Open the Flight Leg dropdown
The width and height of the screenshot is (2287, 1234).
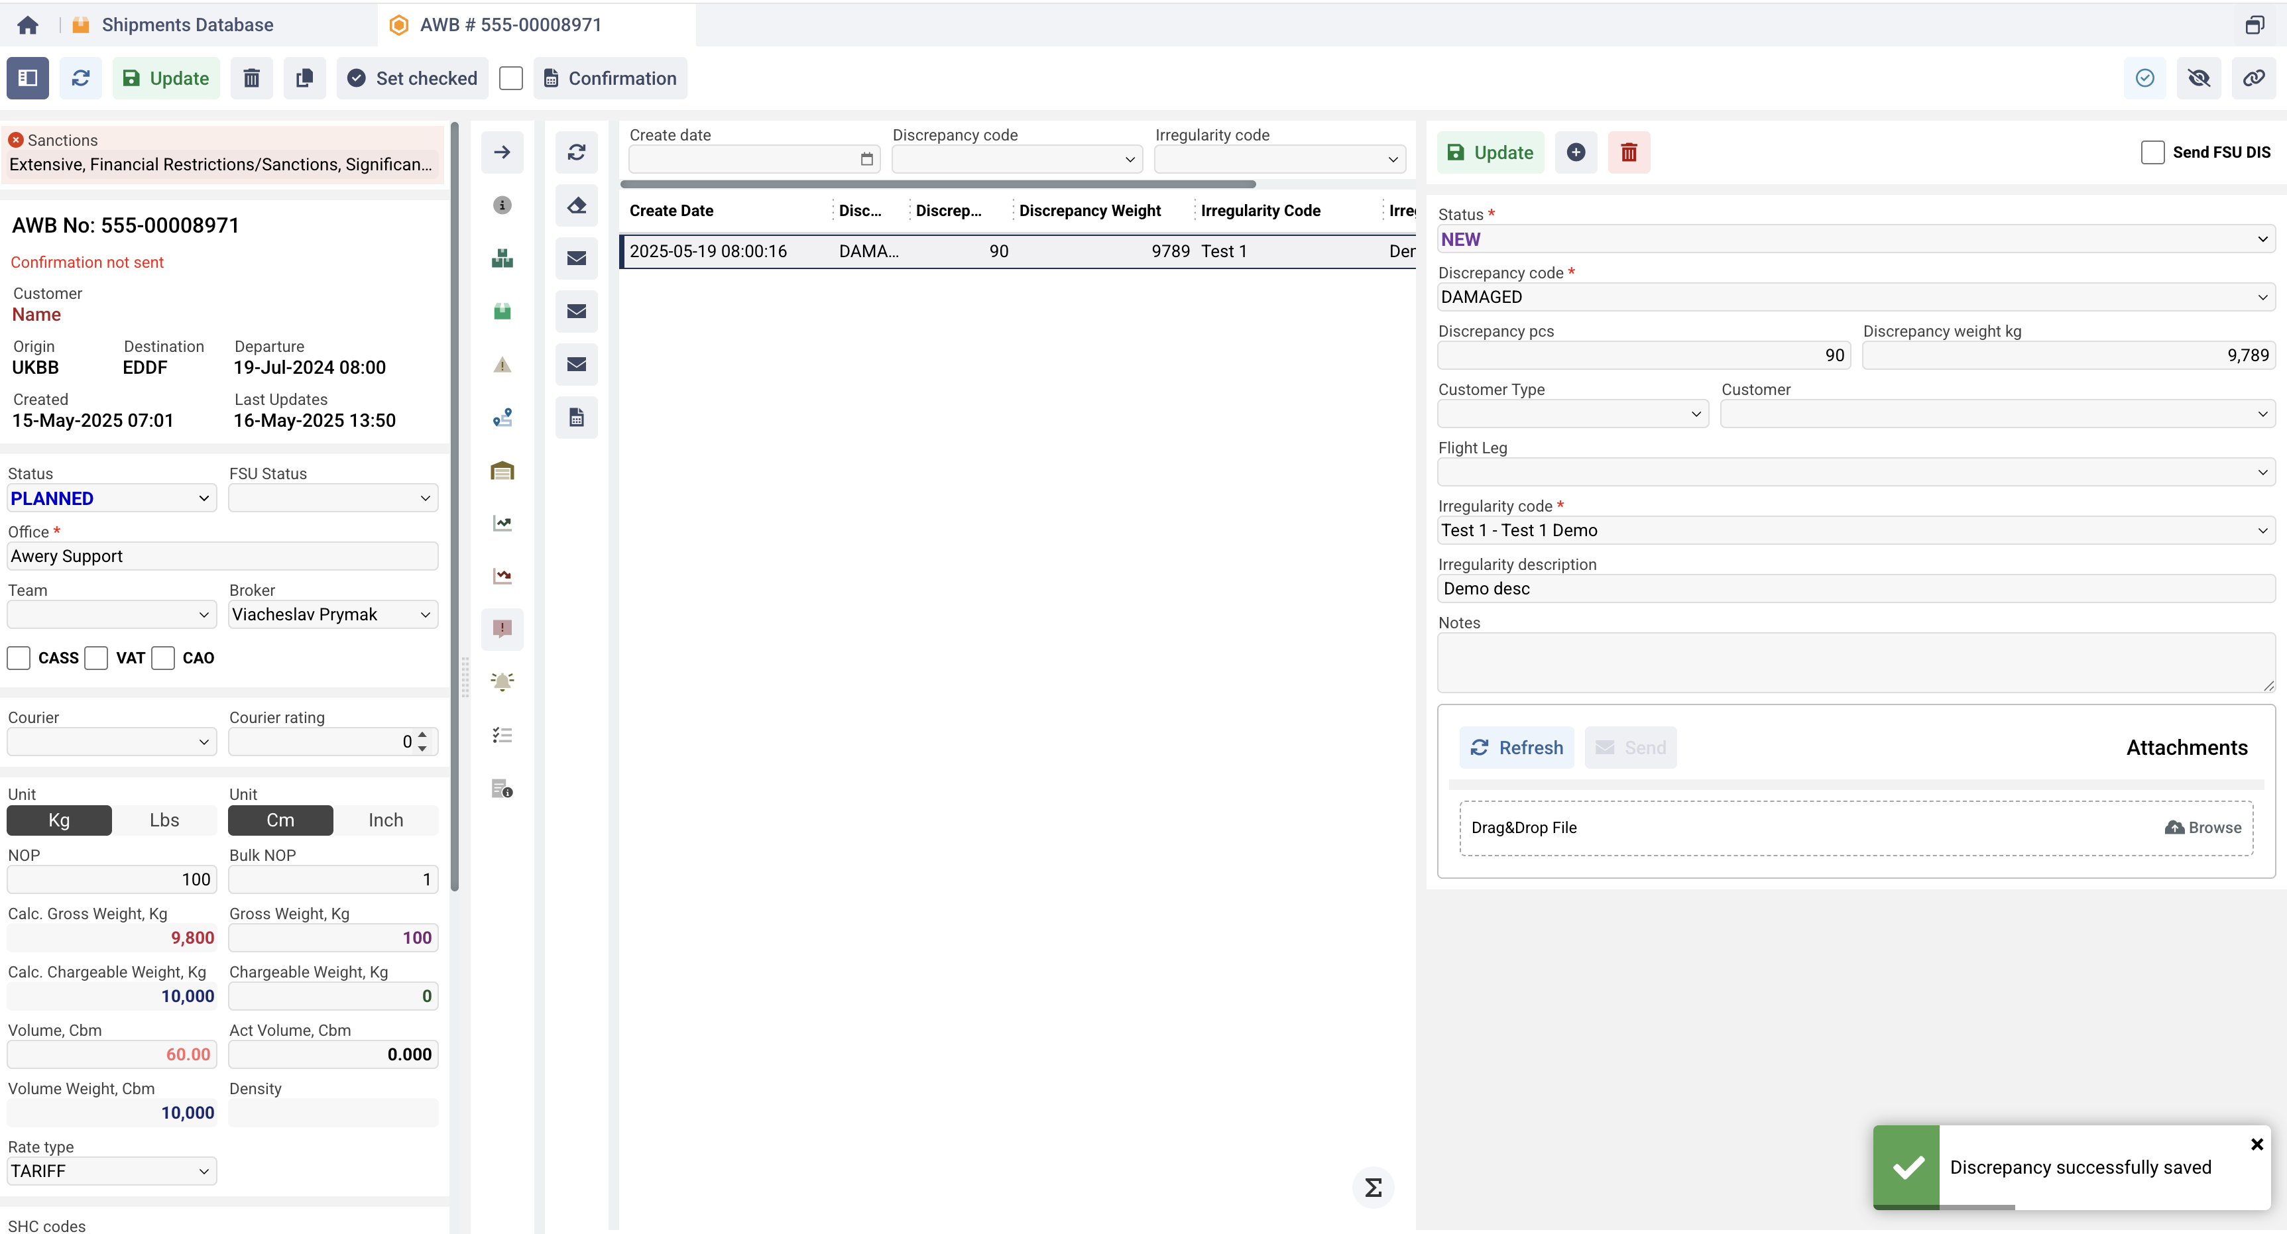[x=1855, y=473]
